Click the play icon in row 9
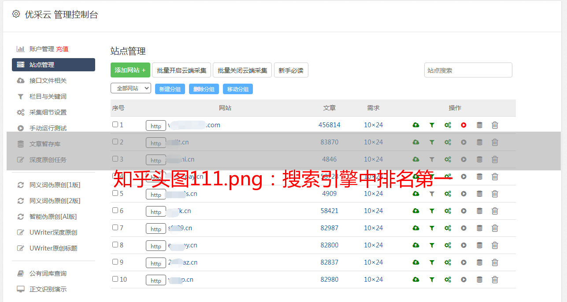The image size is (567, 302). [463, 262]
